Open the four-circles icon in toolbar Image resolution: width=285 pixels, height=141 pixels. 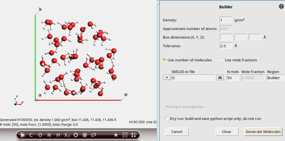134,135
